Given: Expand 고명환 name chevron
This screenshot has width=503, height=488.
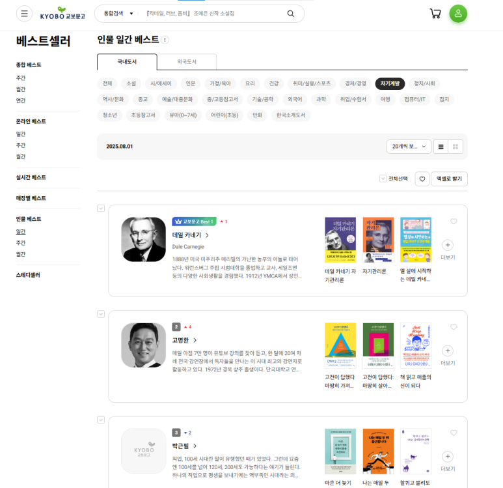Looking at the screenshot, I should pos(195,340).
